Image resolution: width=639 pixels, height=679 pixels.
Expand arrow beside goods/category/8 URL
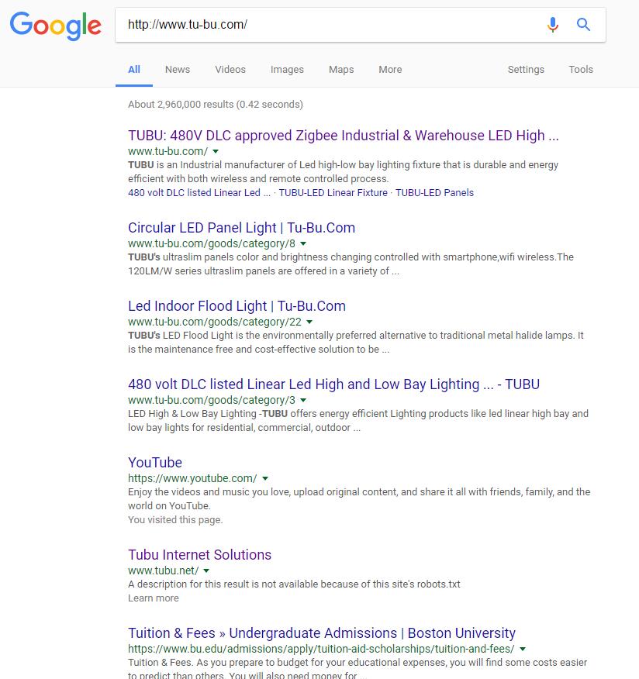tap(303, 244)
